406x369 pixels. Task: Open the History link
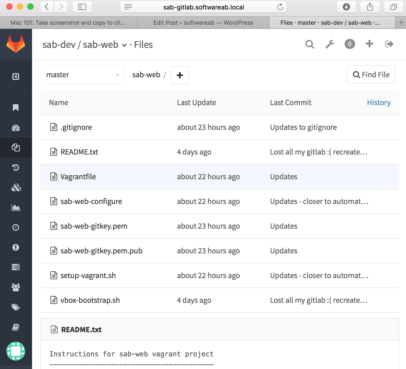(x=378, y=102)
